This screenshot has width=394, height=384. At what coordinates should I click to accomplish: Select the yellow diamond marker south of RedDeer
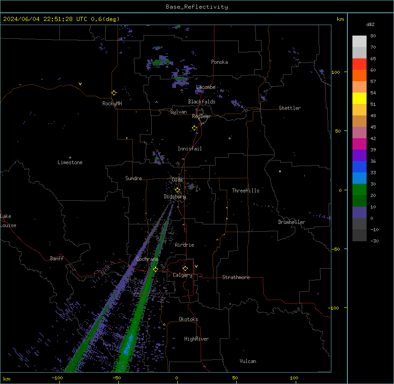pos(195,128)
